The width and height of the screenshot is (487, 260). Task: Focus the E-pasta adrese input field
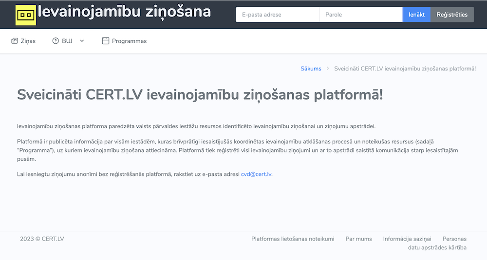tap(278, 15)
